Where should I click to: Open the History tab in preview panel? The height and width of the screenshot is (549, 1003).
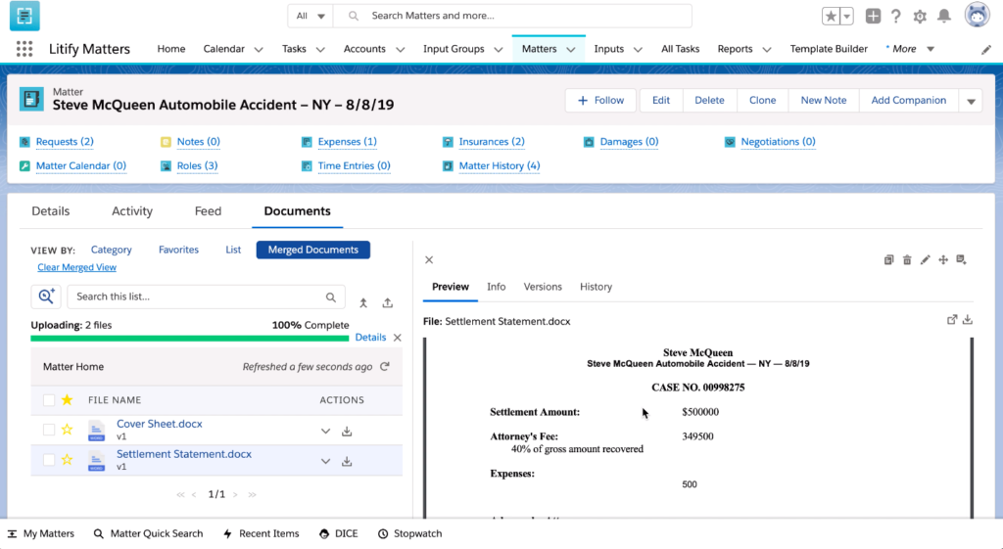pos(596,287)
